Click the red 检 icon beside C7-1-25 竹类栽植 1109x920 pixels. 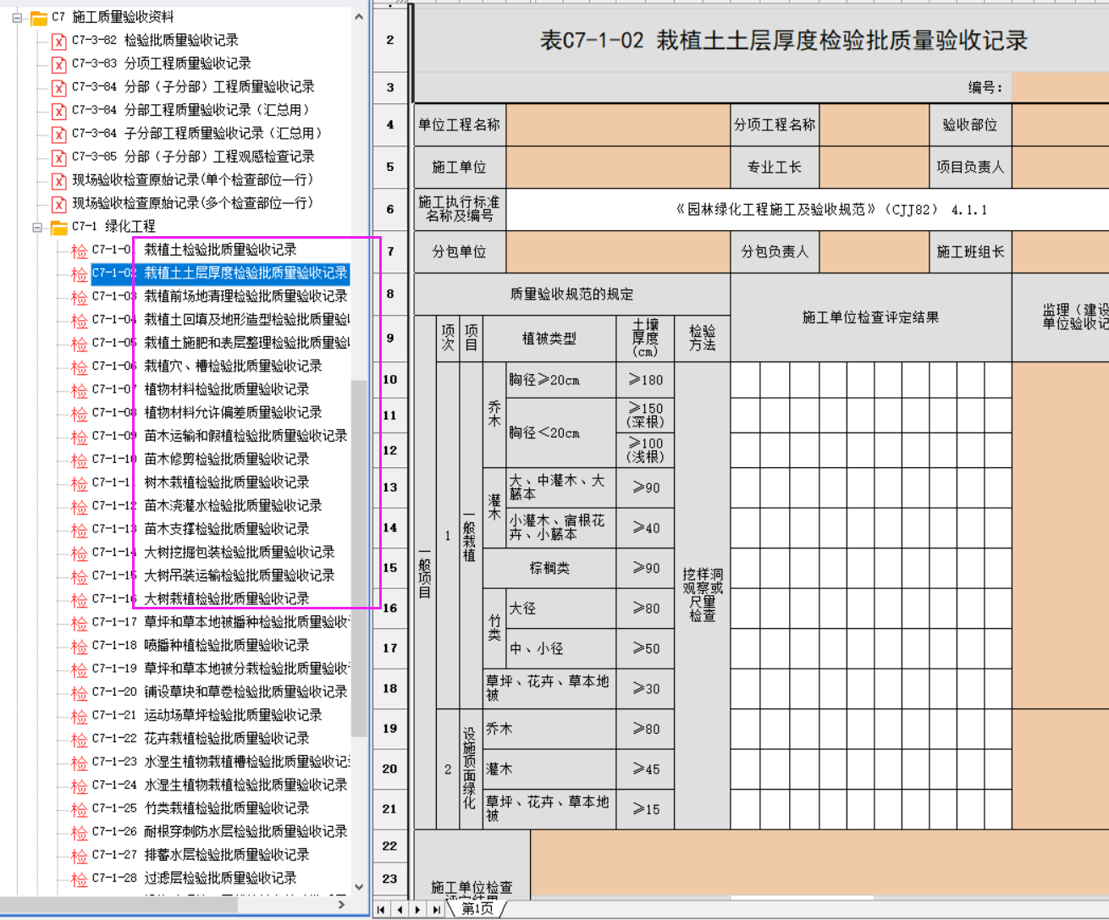point(80,809)
